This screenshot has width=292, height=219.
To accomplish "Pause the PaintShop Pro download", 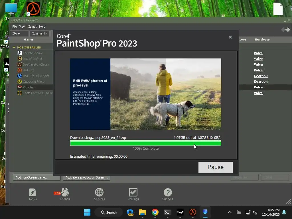I will (x=216, y=167).
